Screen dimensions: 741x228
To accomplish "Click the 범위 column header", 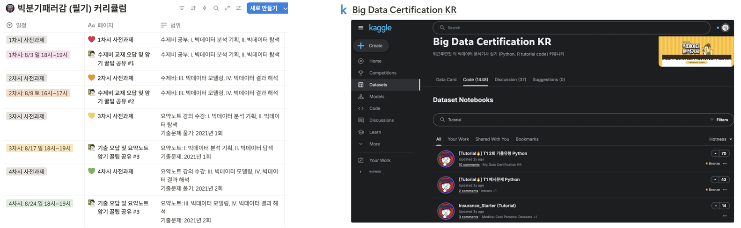I will [171, 25].
